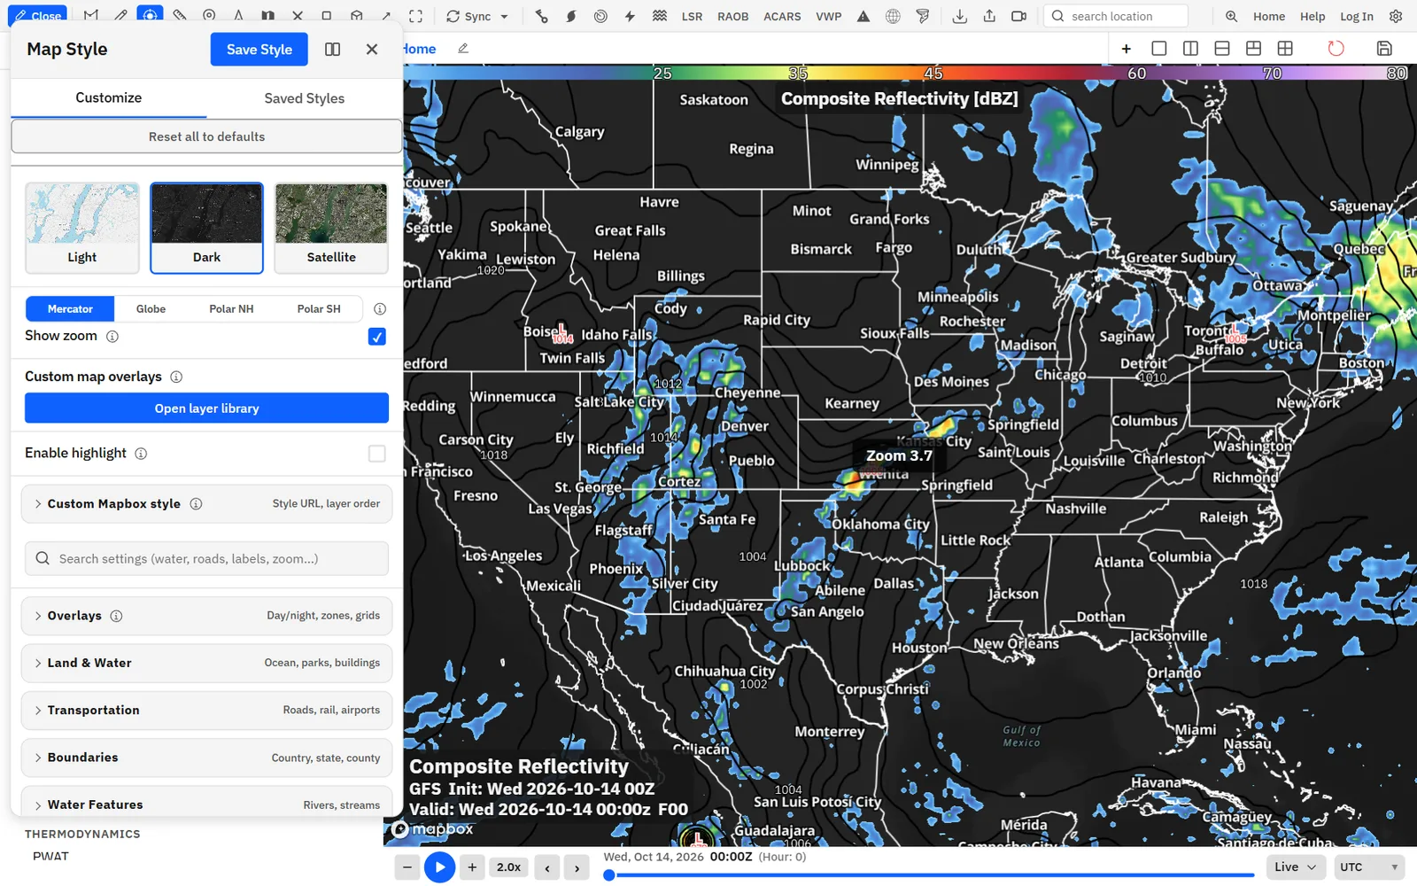Click the Log In link

tap(1356, 16)
